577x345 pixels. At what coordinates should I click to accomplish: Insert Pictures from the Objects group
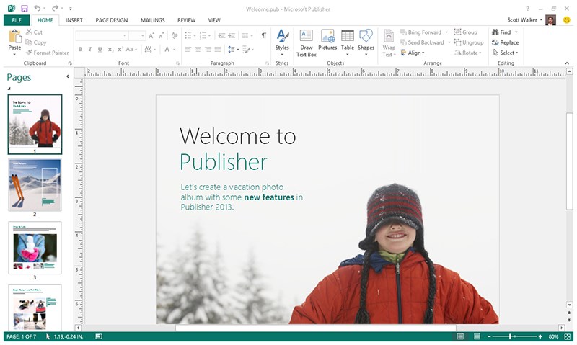[327, 42]
